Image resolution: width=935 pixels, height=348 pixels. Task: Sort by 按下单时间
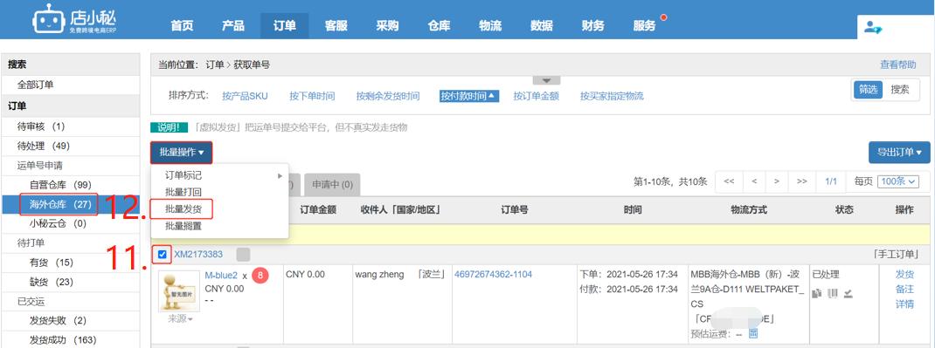[312, 96]
